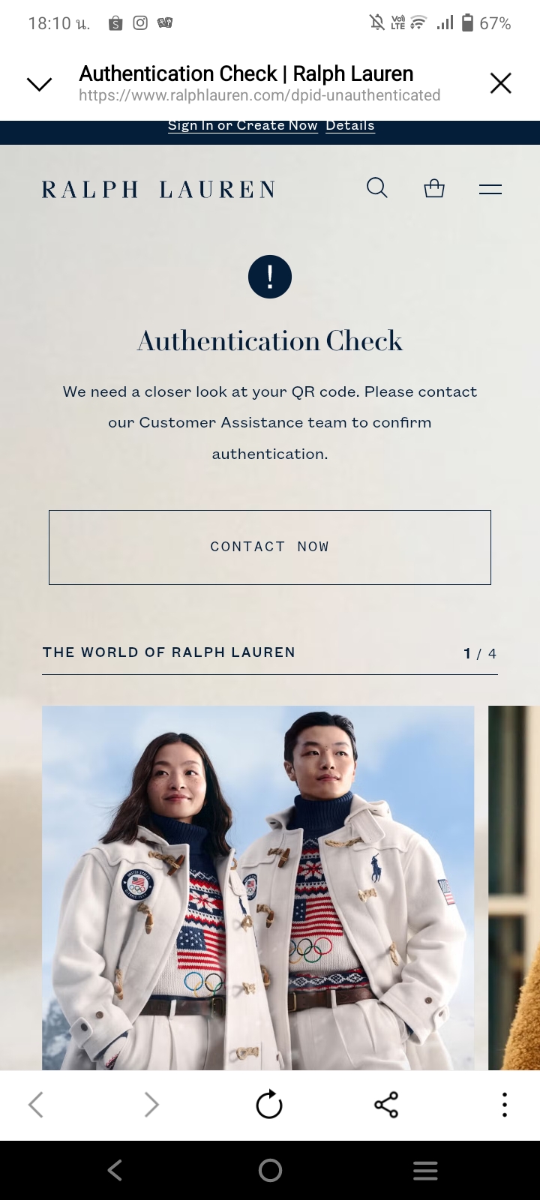Image resolution: width=540 pixels, height=1200 pixels.
Task: Click the Sign In or Create Now link
Action: (243, 126)
